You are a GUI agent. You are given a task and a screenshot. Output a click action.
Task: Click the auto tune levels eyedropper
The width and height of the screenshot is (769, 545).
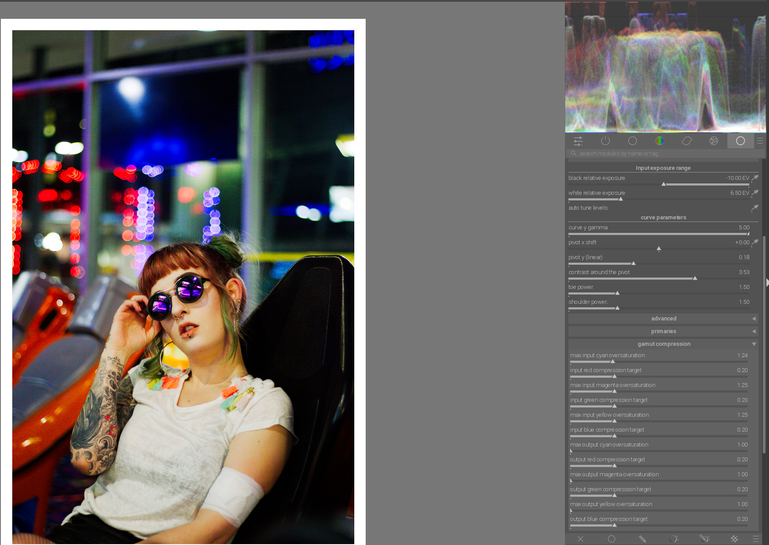click(x=755, y=208)
